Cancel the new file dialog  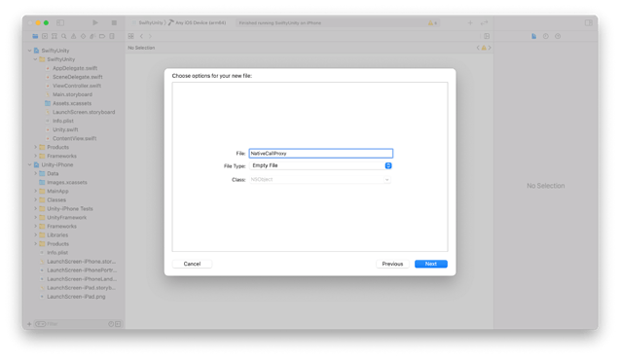click(x=192, y=264)
